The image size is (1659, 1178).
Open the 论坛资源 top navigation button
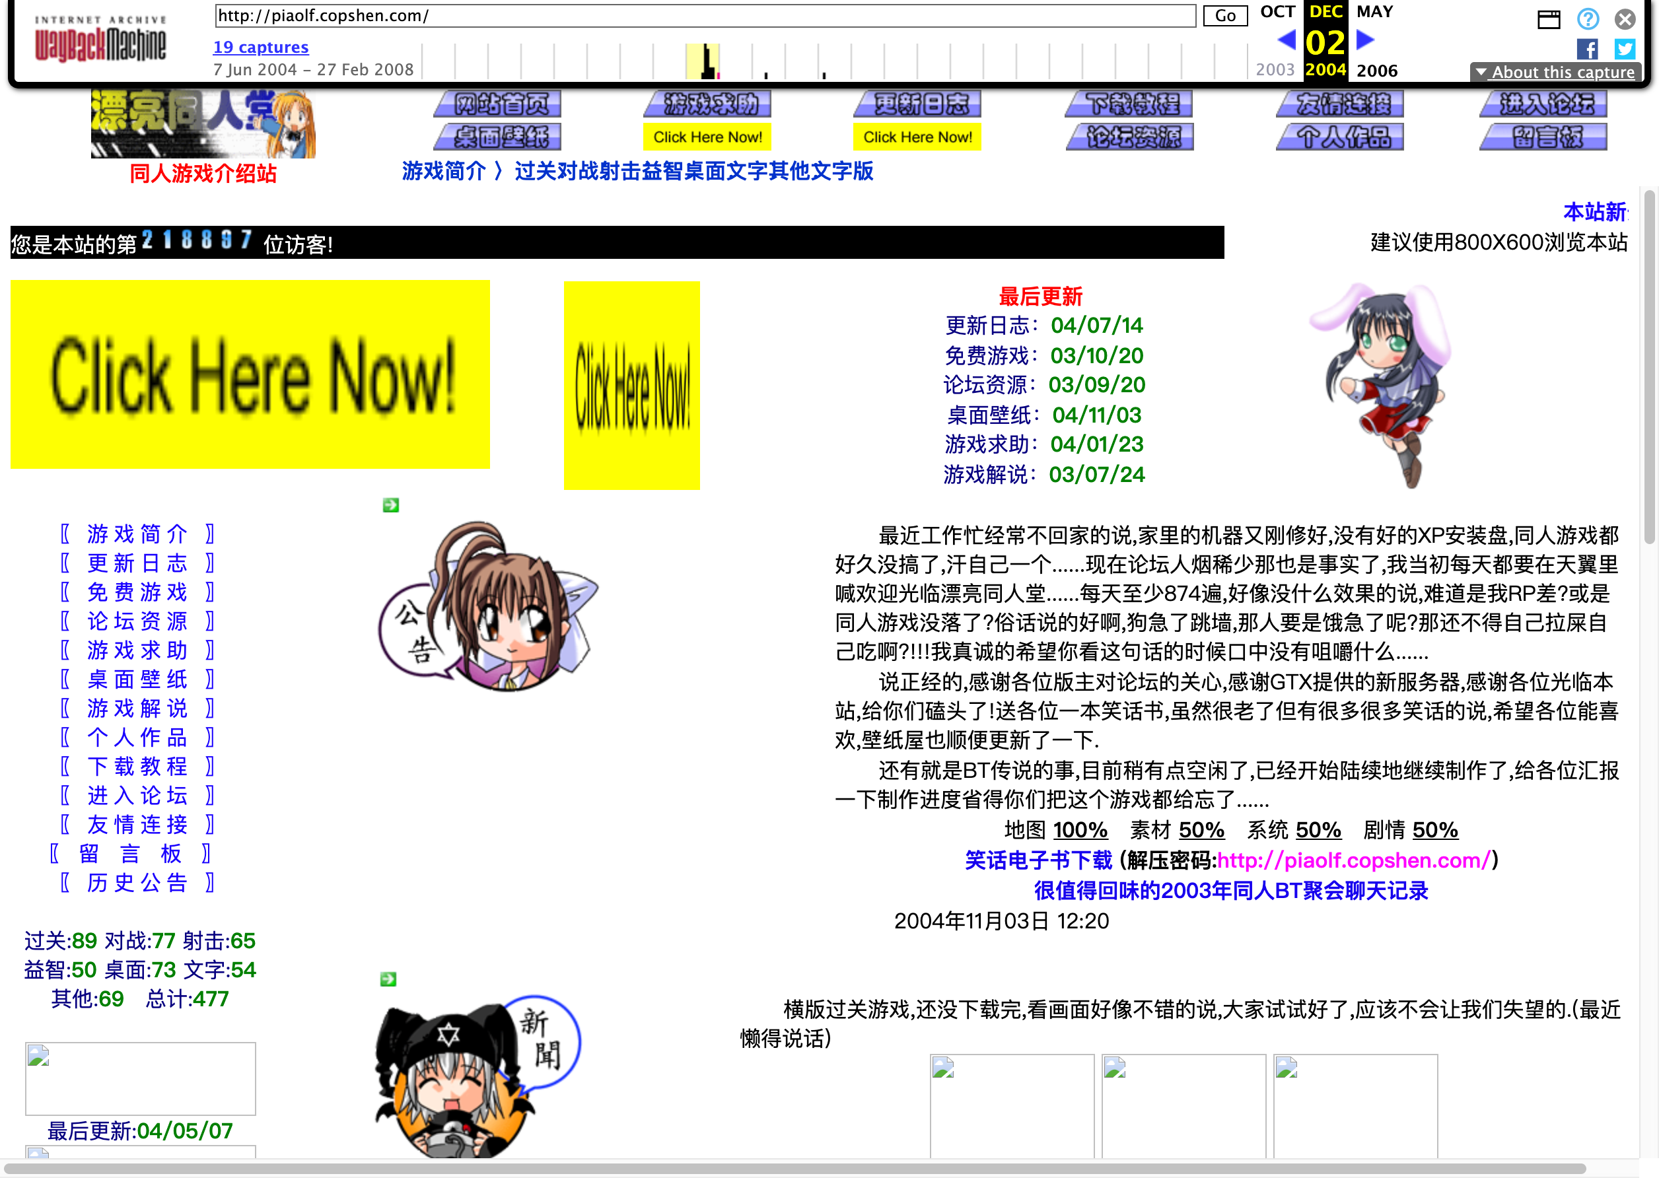point(1129,137)
